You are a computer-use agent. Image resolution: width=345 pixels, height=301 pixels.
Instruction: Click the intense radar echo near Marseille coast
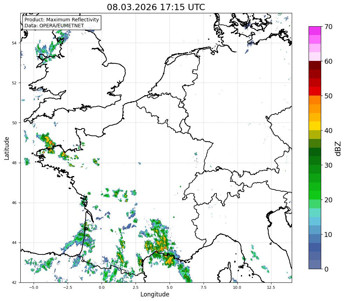coord(170,260)
